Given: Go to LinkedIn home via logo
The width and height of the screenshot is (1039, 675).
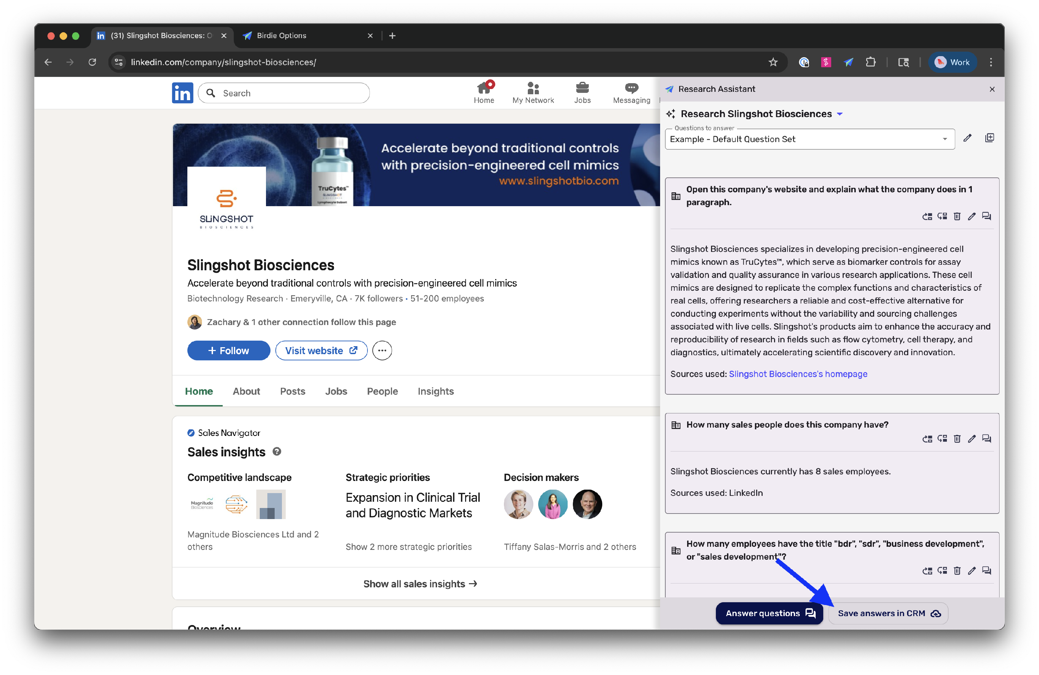Looking at the screenshot, I should [183, 93].
